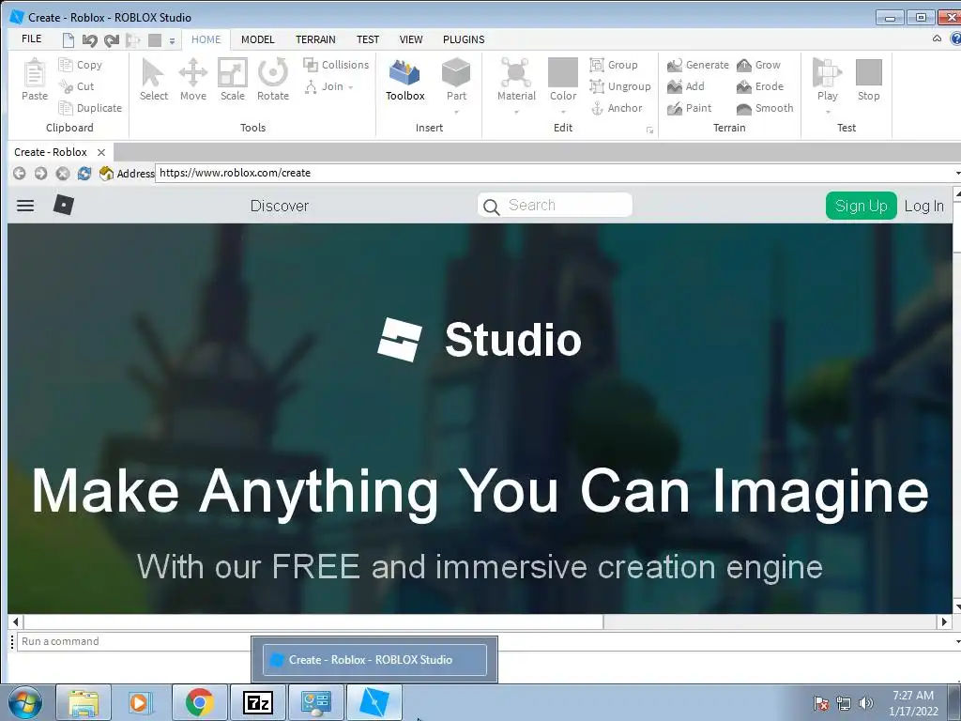Click the browser Back arrow button
Screen dimensions: 961x721
tap(20, 174)
